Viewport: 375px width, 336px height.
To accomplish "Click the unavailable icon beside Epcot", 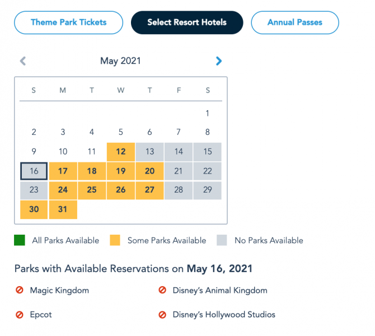I will coord(20,315).
